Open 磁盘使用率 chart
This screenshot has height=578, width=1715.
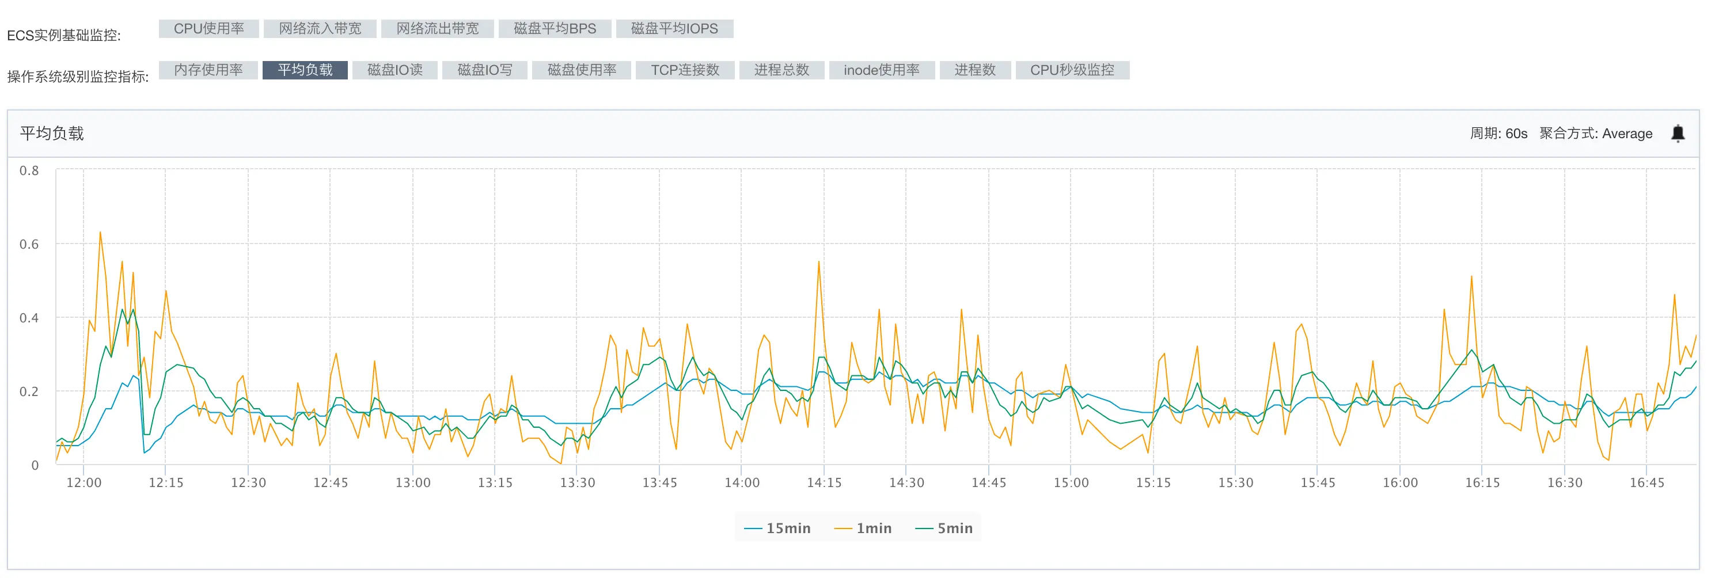tap(581, 70)
